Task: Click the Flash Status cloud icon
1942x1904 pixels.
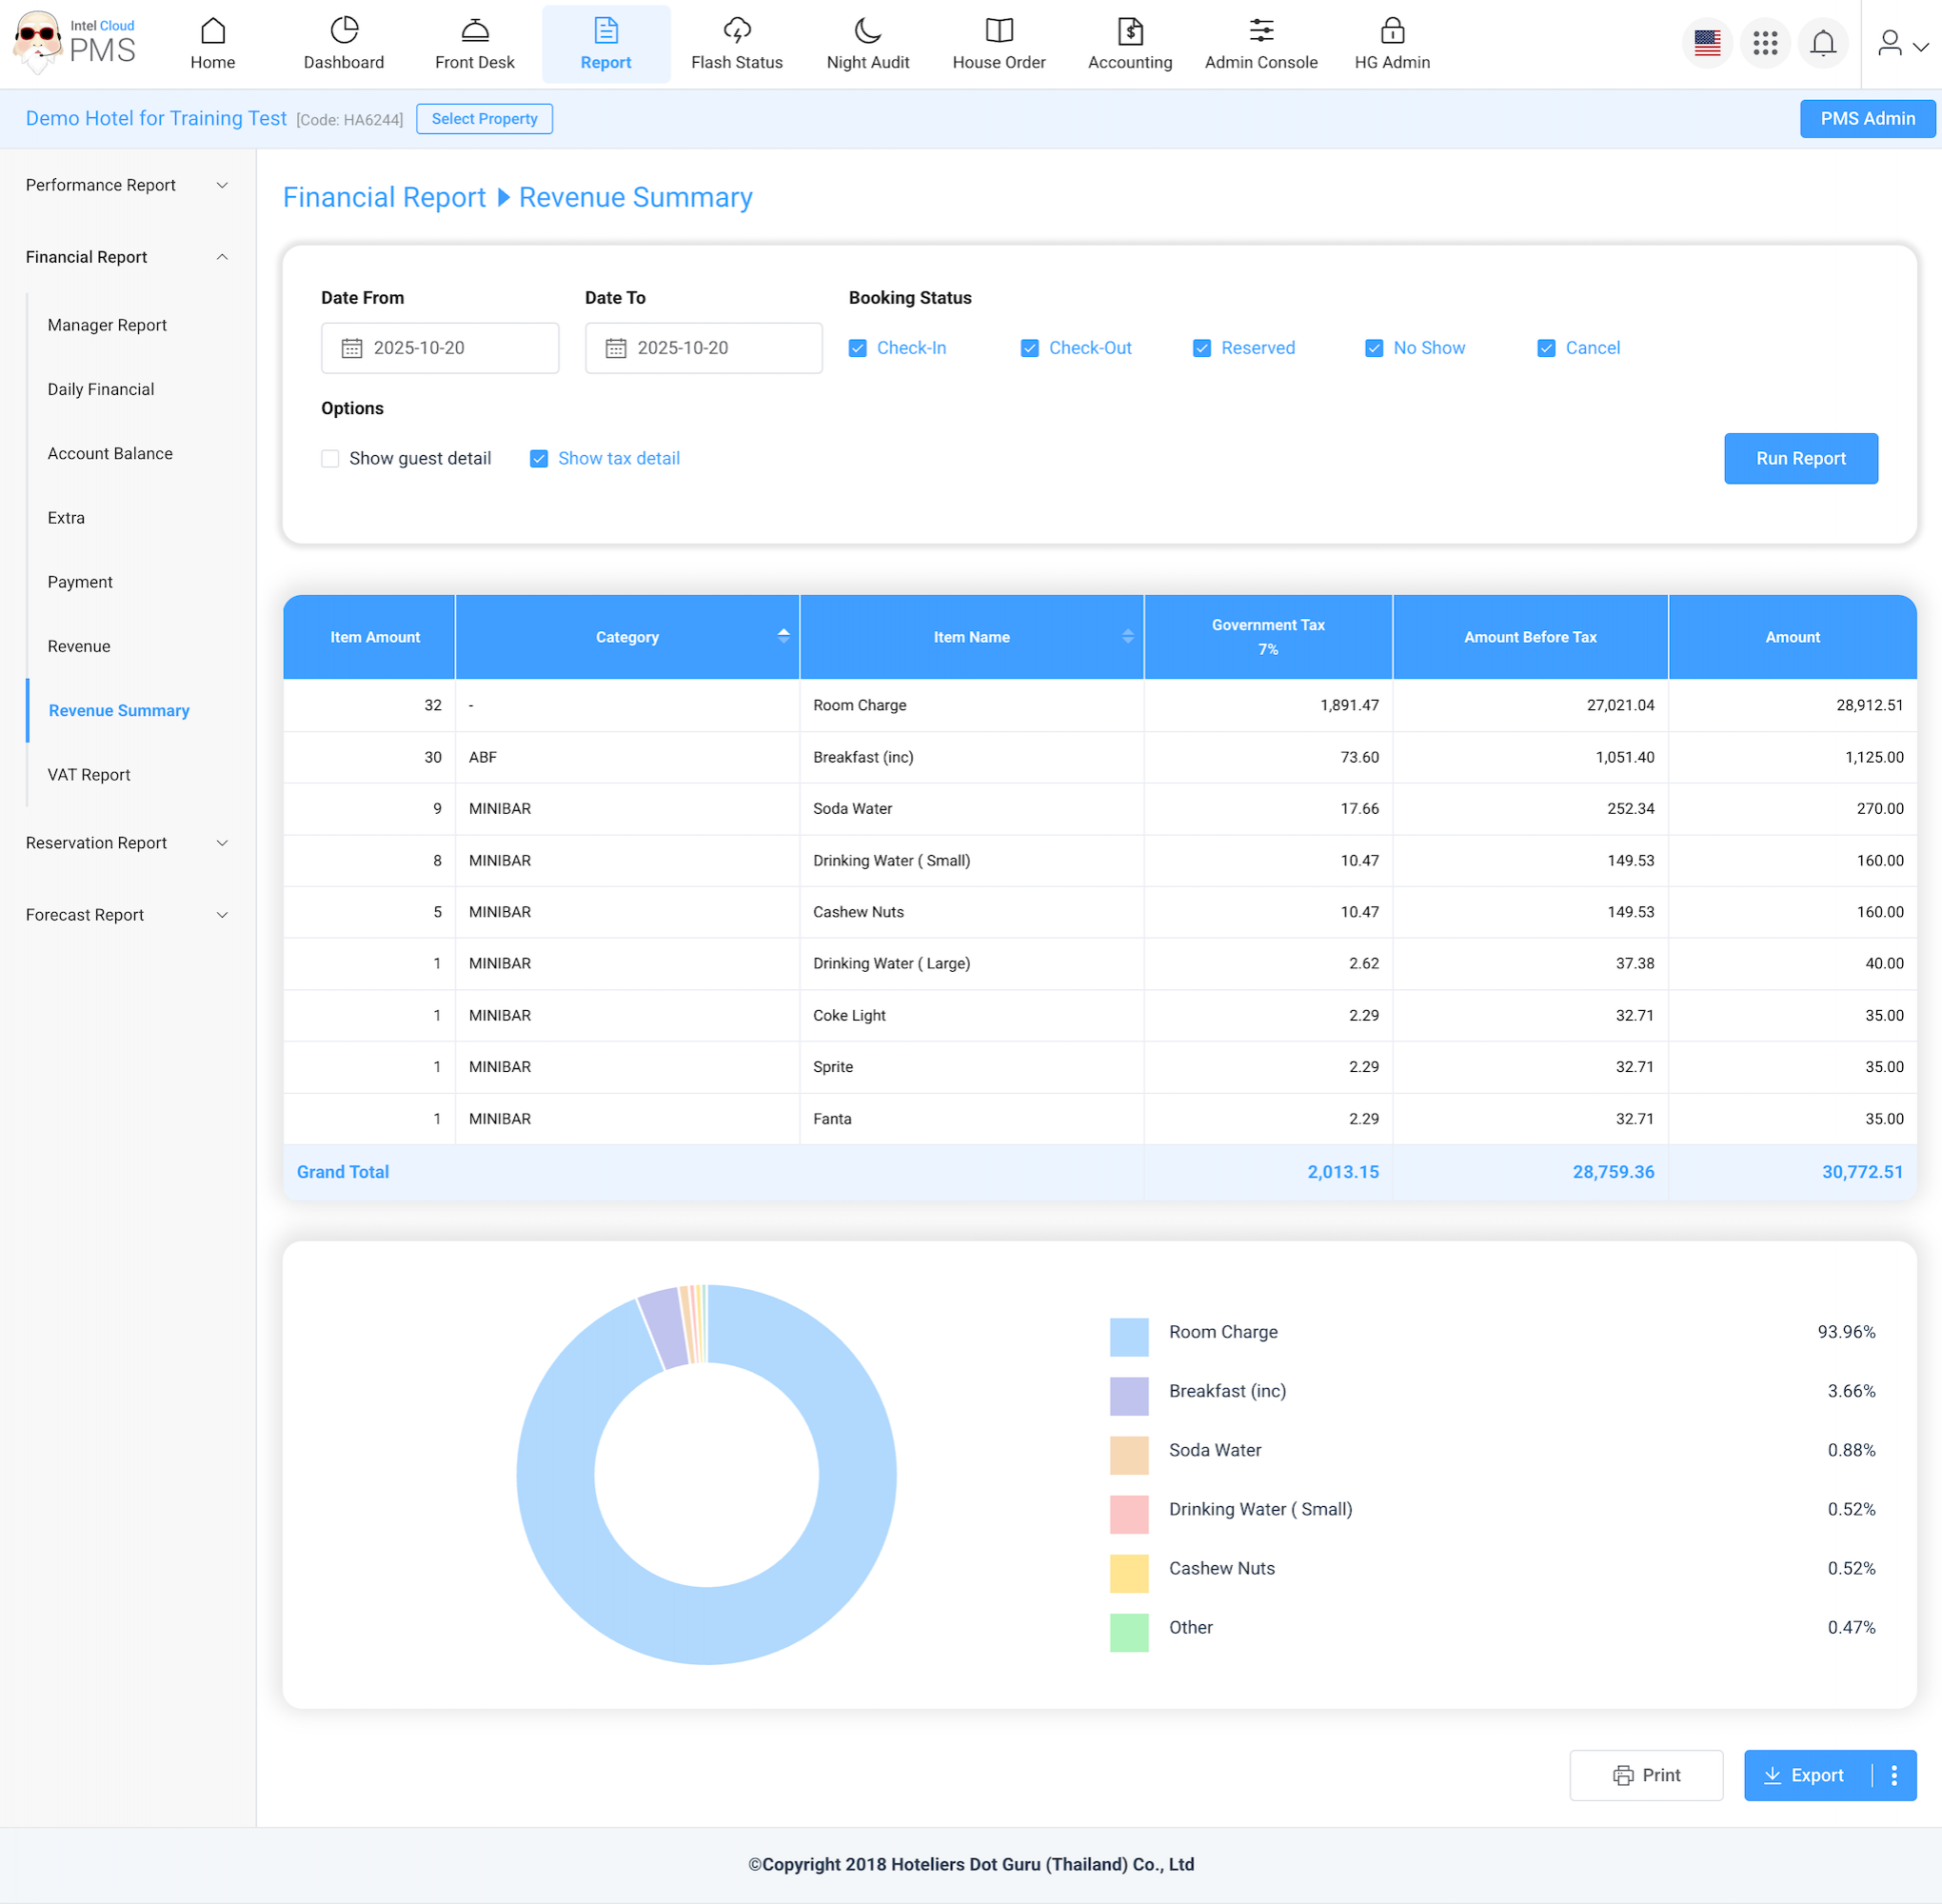Action: 736,32
